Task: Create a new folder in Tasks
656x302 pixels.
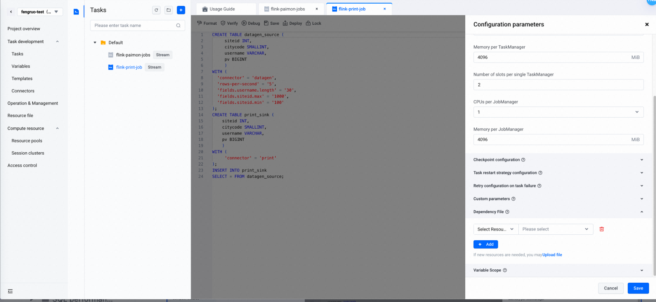Action: tap(169, 10)
